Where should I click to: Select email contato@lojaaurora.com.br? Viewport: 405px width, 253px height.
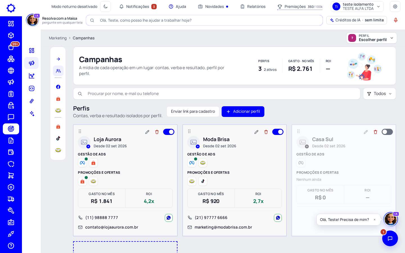(x=112, y=227)
